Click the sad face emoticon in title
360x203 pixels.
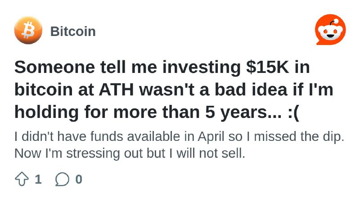(293, 112)
